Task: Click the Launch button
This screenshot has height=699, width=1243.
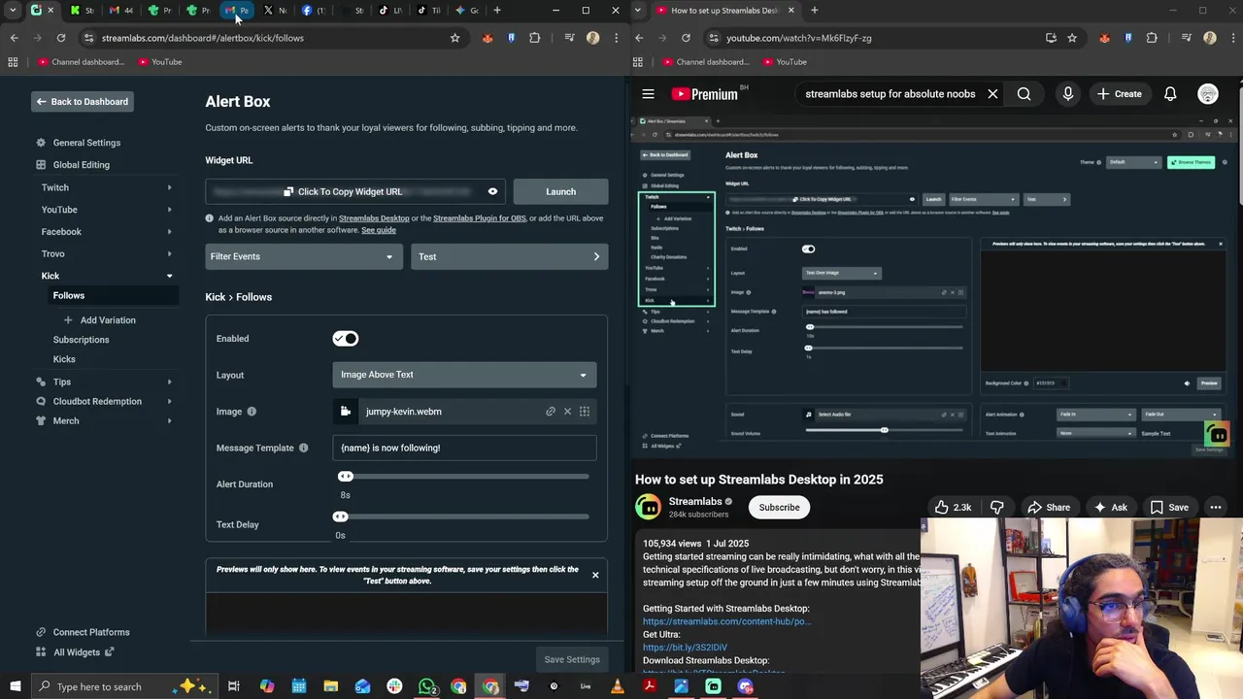Action: click(560, 191)
